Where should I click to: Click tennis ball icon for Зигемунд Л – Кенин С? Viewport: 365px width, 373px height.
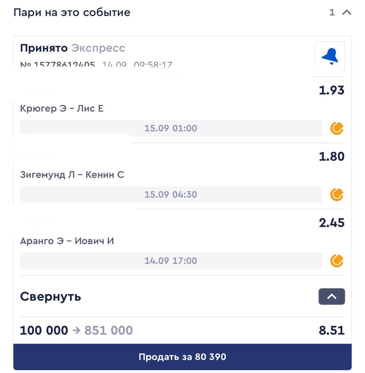pos(337,194)
